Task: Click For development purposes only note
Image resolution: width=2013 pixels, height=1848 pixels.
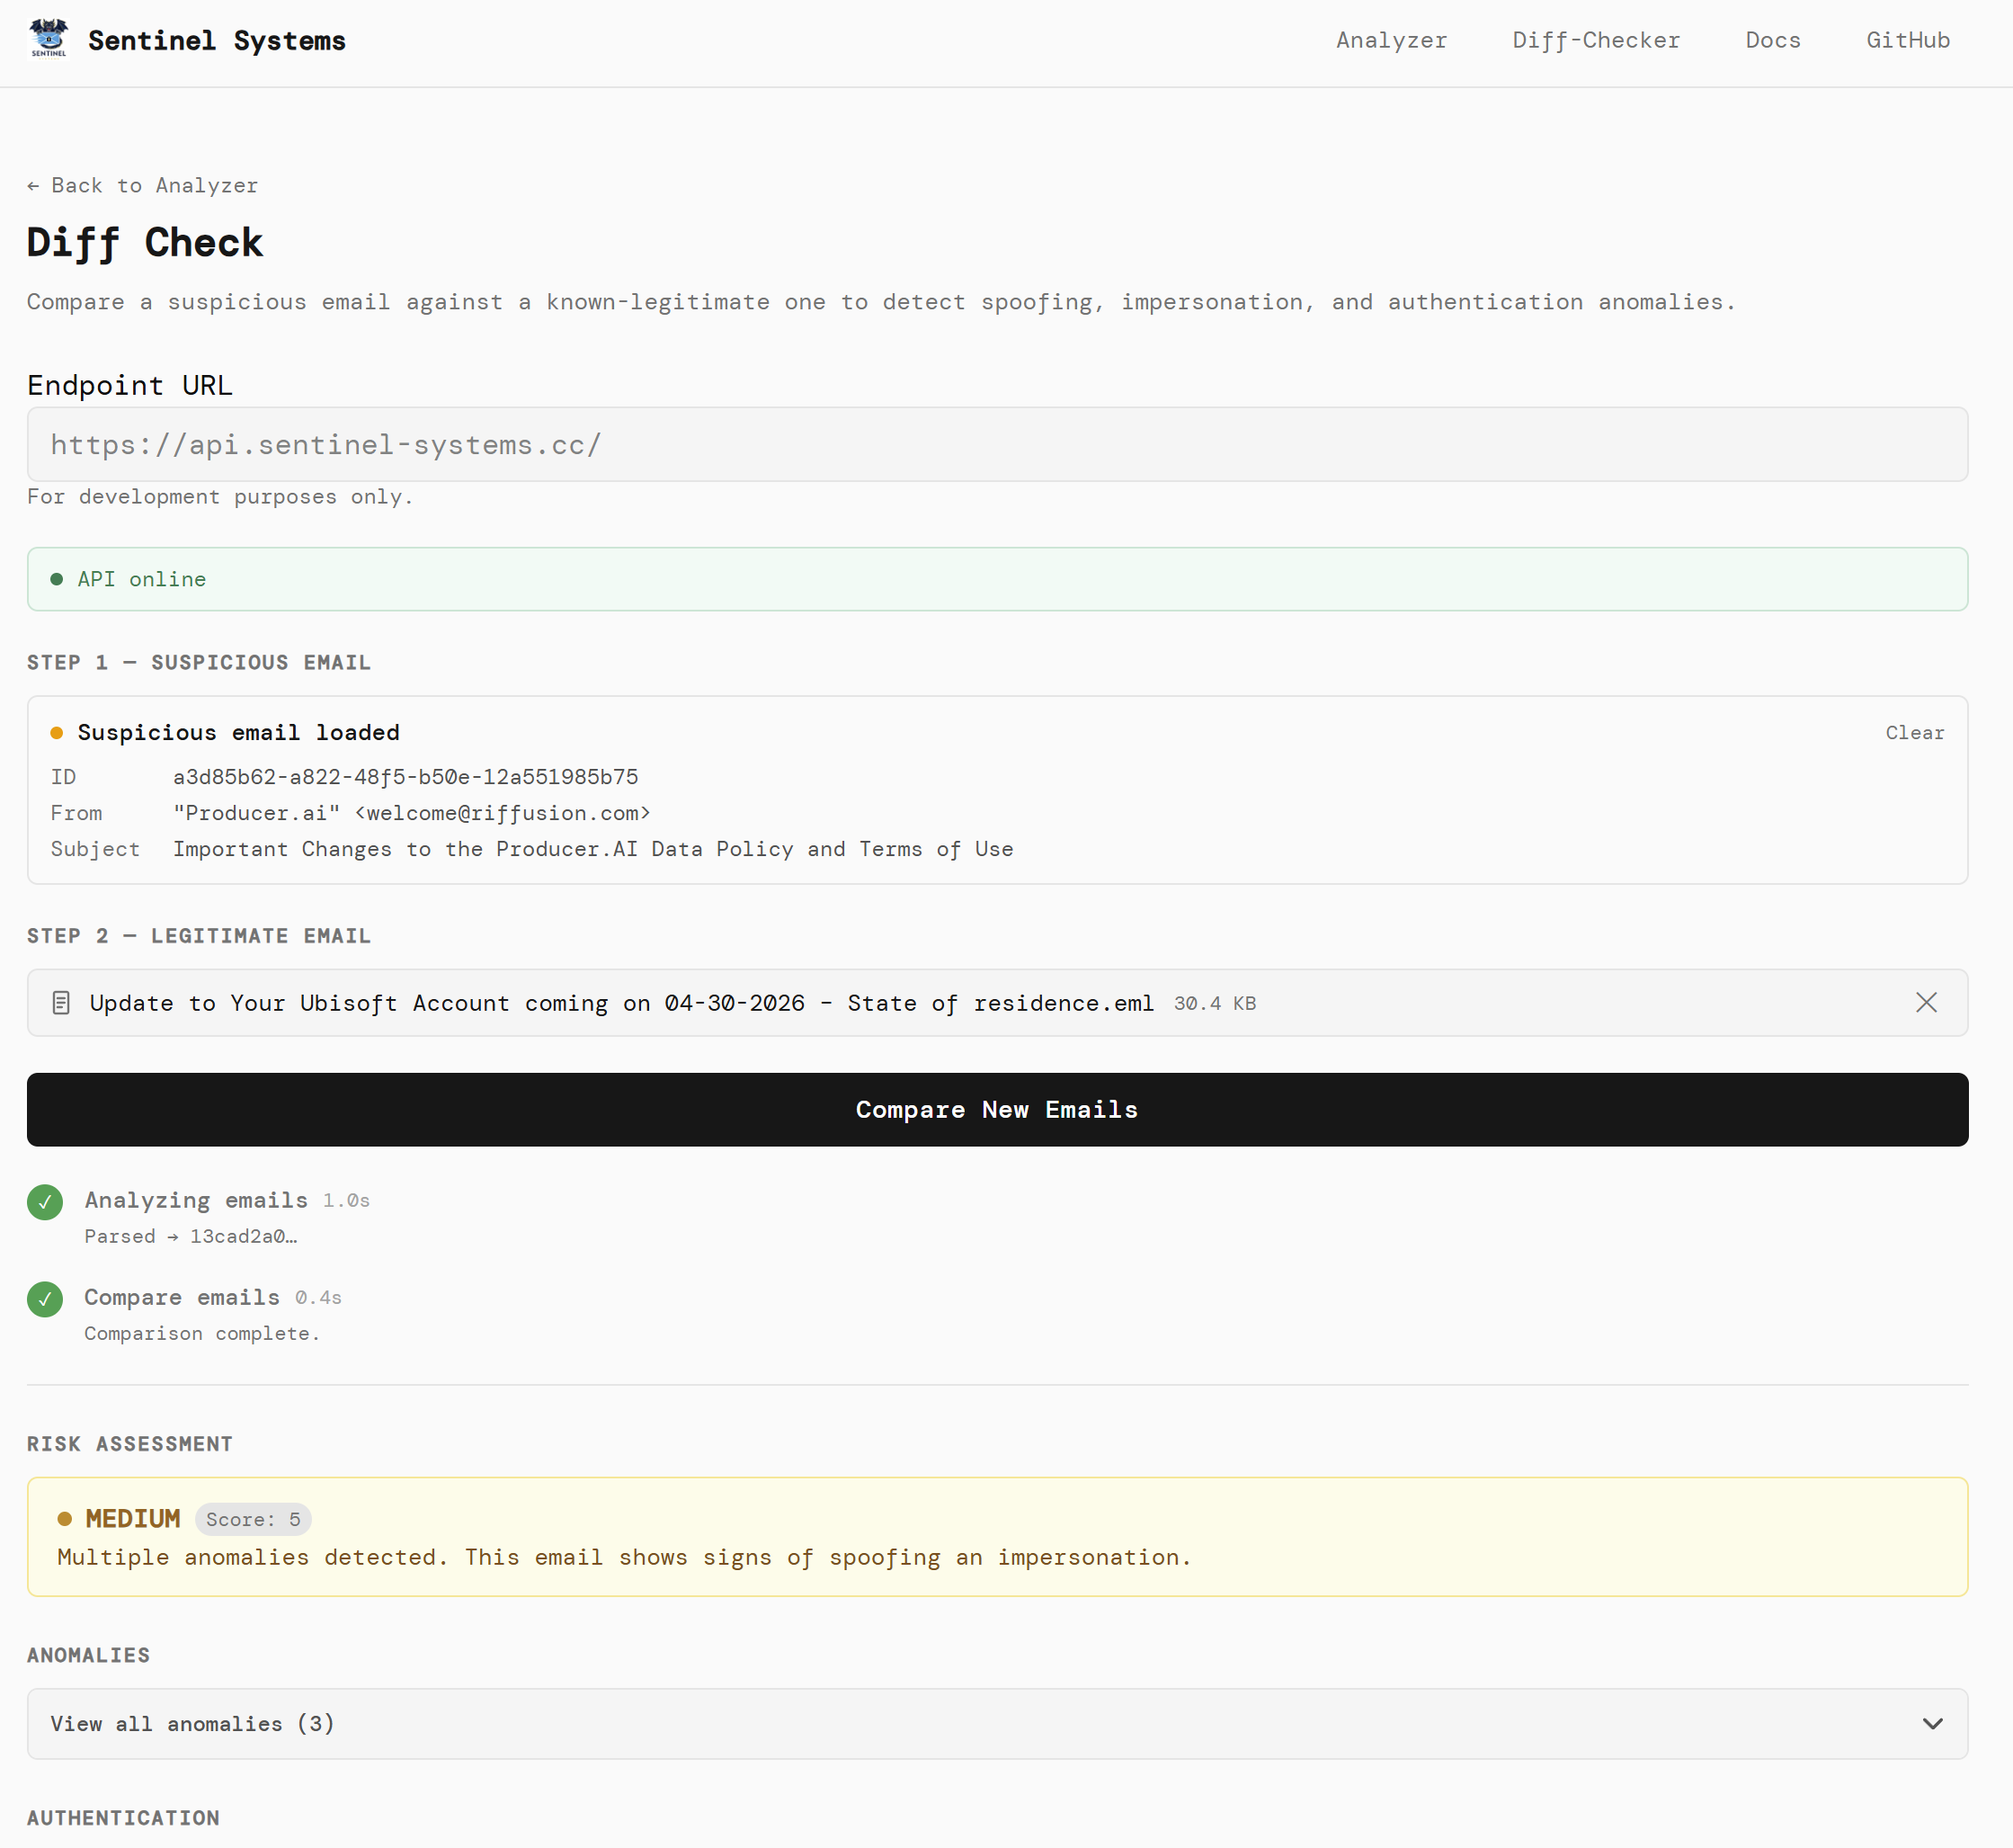Action: (220, 496)
